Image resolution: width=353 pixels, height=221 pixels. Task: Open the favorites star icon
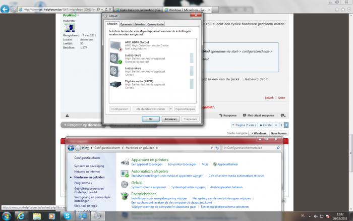click(343, 10)
